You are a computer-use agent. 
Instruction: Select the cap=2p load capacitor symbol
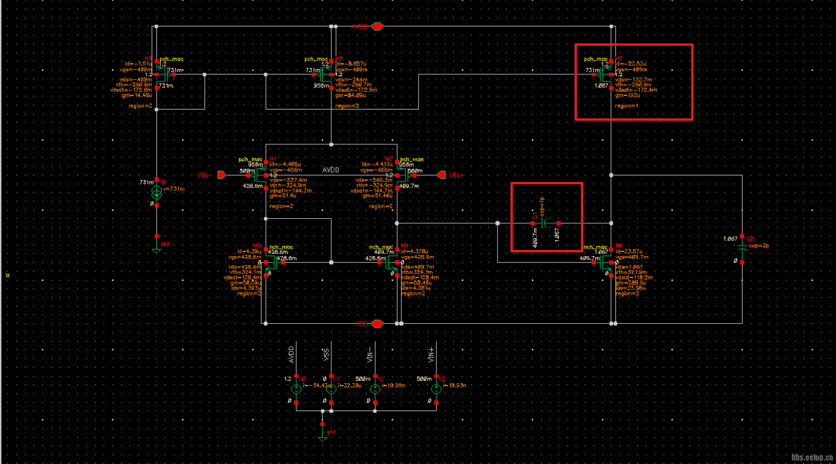(742, 249)
